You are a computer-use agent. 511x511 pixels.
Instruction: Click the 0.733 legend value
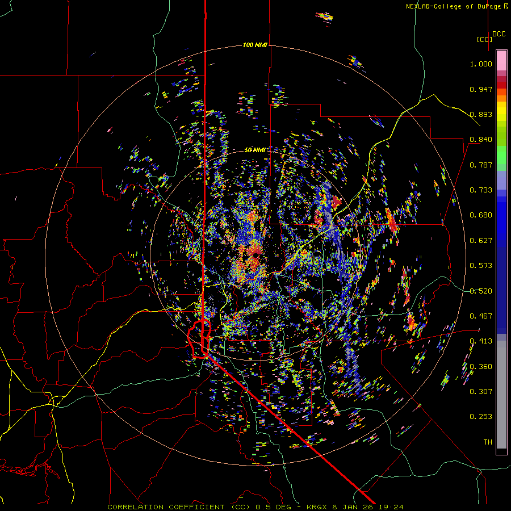point(481,190)
